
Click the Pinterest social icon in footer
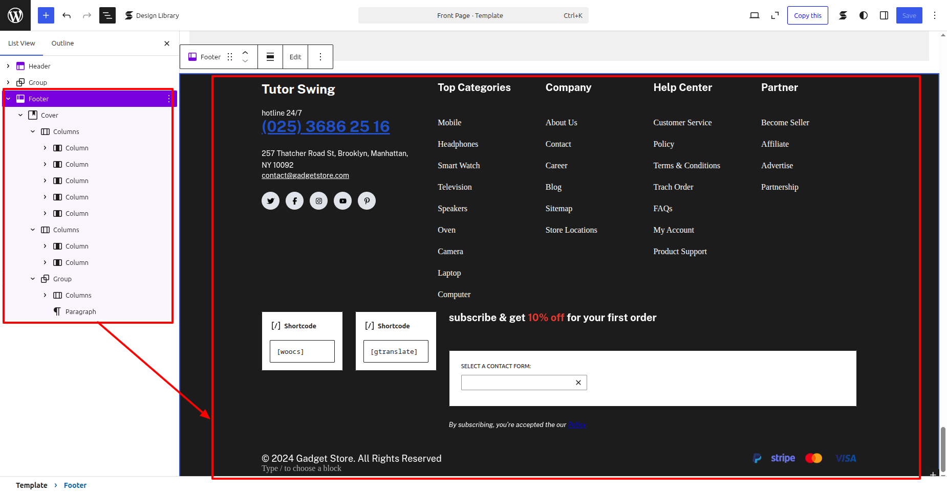(x=367, y=201)
